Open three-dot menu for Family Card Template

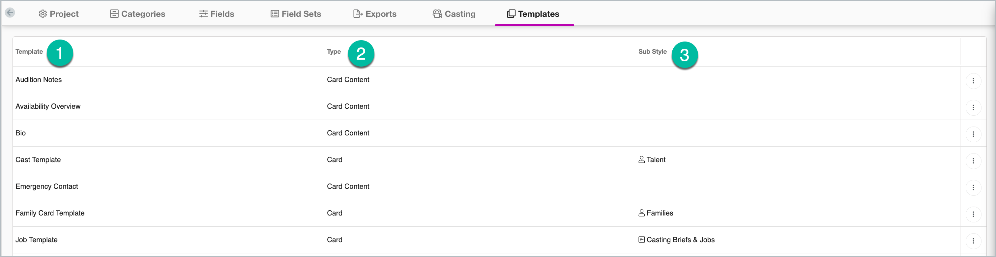[x=973, y=214]
